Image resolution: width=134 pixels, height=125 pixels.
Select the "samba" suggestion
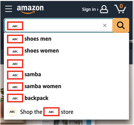tap(66, 75)
